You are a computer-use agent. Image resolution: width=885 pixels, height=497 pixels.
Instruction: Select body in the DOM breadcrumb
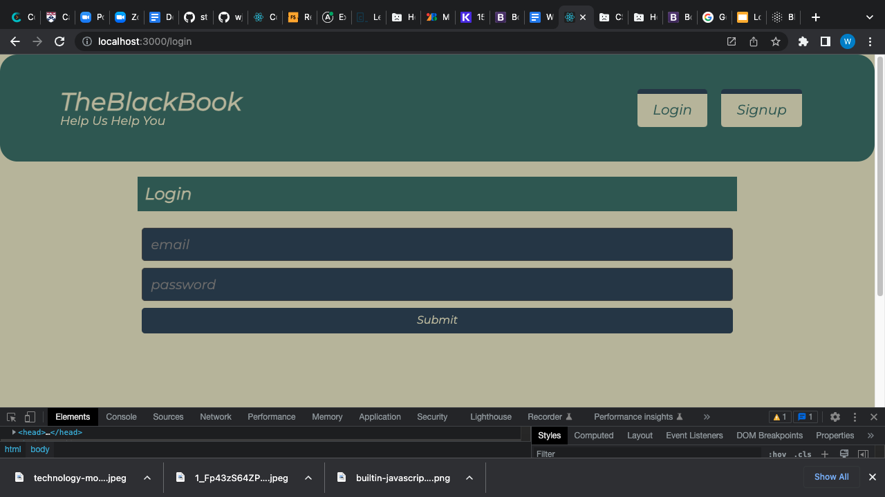(x=40, y=449)
